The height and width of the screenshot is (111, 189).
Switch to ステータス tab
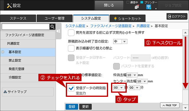click(18, 18)
